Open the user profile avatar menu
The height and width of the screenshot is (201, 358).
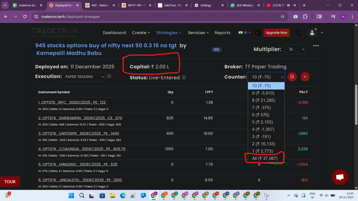click(x=312, y=33)
